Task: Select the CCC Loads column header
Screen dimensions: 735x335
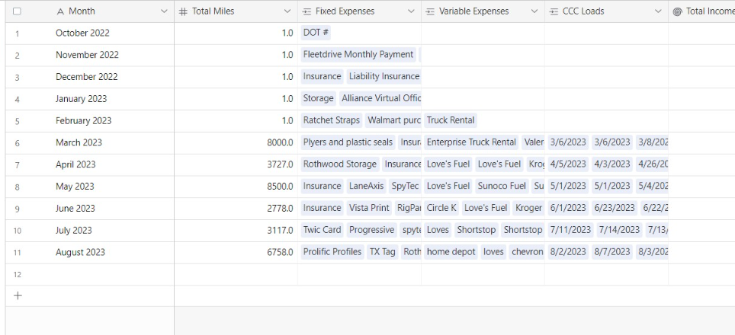Action: (x=606, y=11)
